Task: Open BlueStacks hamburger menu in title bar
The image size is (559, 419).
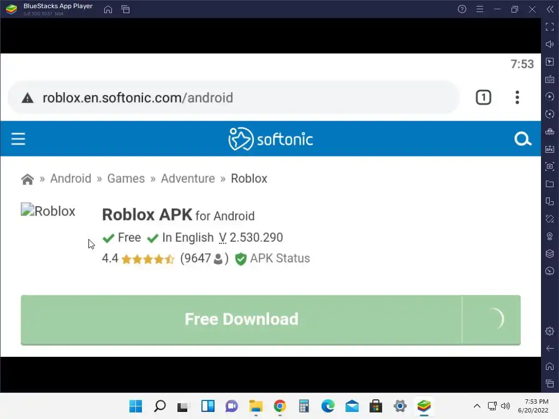Action: tap(480, 9)
